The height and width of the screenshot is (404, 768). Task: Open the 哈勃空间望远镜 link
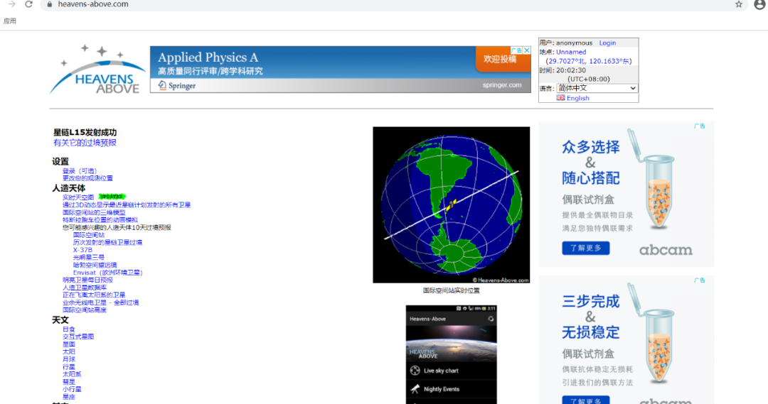pos(95,265)
